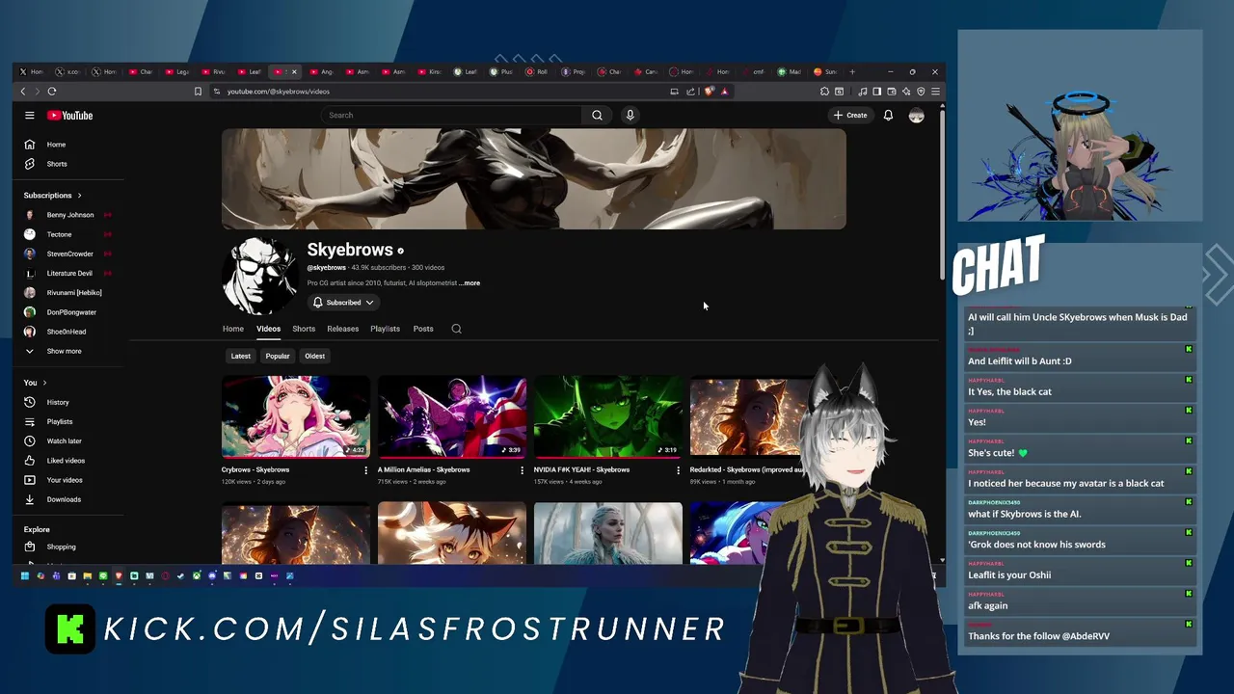Open NVIDIA F#K YEAH! video thumbnail
Image resolution: width=1234 pixels, height=694 pixels.
point(608,416)
